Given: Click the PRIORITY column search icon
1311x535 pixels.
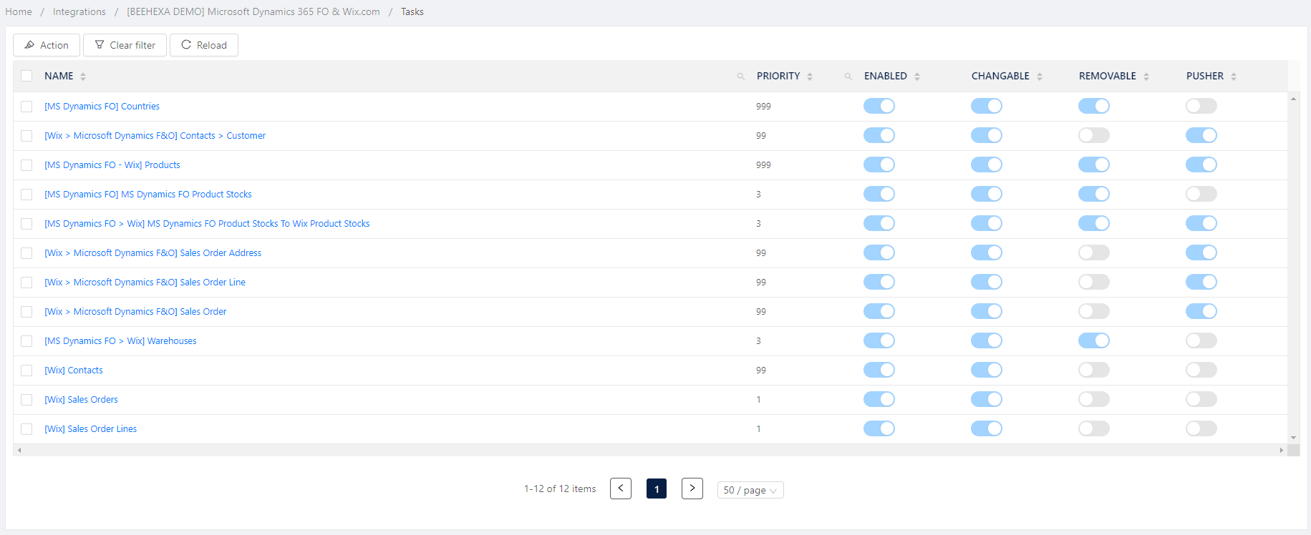Looking at the screenshot, I should coord(848,77).
